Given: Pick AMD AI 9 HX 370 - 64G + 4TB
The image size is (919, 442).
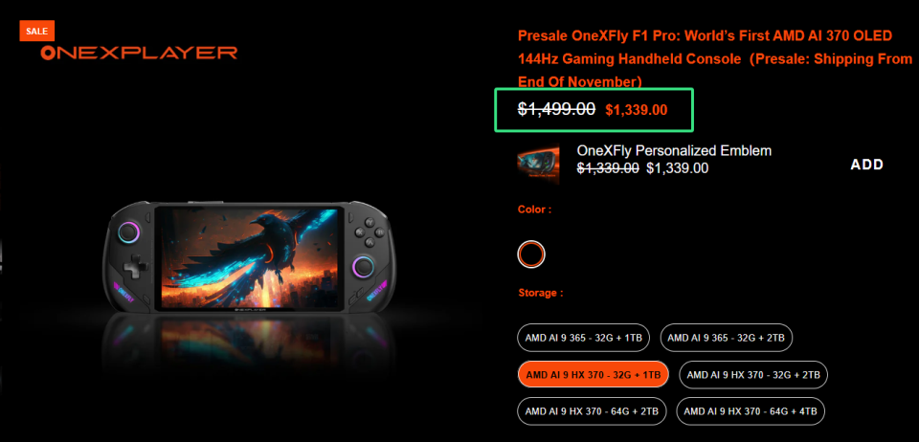Looking at the screenshot, I should coord(751,410).
